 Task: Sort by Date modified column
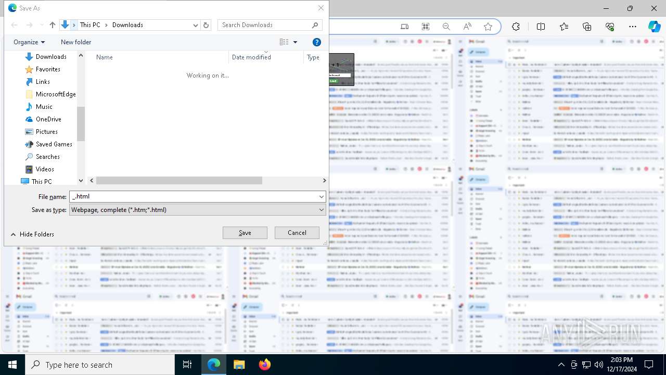pyautogui.click(x=251, y=57)
